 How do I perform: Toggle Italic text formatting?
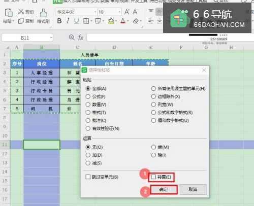coord(68,21)
